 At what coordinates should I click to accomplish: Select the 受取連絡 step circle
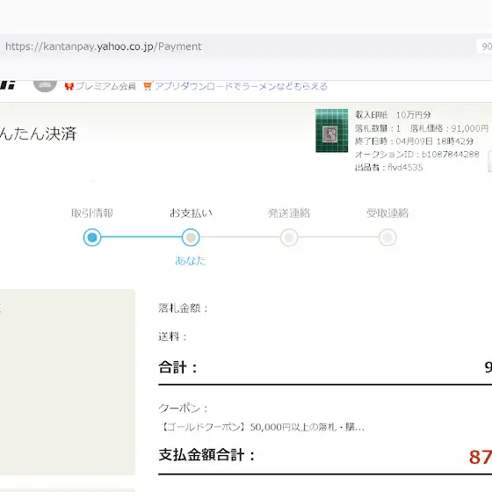pyautogui.click(x=387, y=237)
